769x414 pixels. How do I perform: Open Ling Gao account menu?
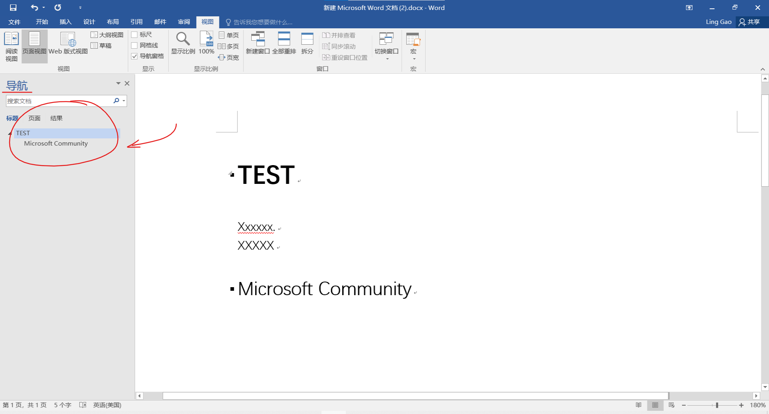719,22
